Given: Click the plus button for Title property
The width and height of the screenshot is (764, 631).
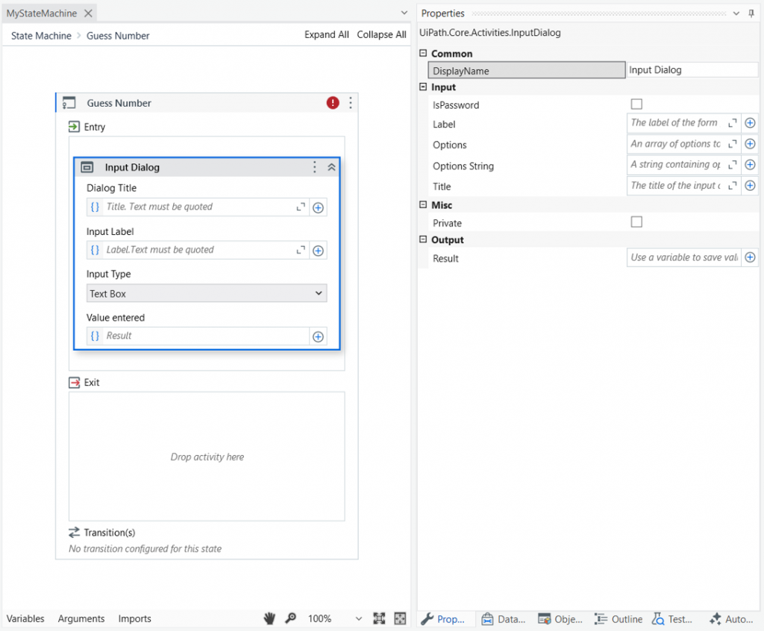Looking at the screenshot, I should tap(751, 186).
